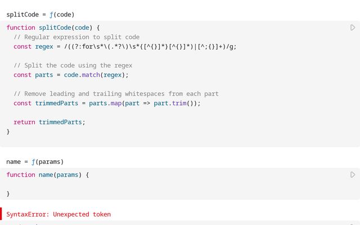Expand the splitCode = ƒ(code) output

click(40, 14)
